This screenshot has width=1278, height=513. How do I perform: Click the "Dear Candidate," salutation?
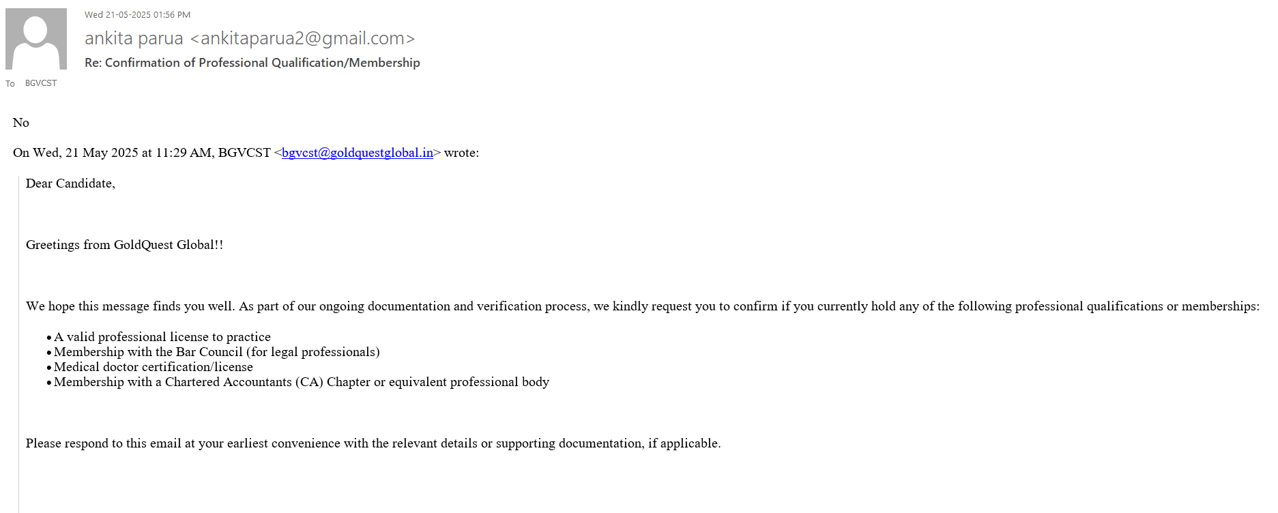tap(70, 184)
